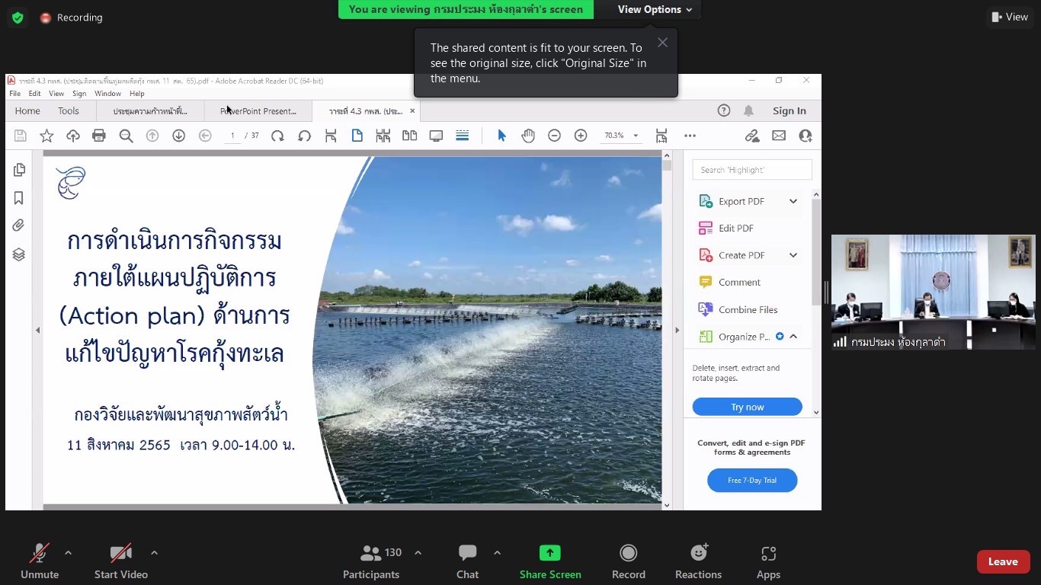Image resolution: width=1041 pixels, height=585 pixels.
Task: Click Share Screen in Zoom
Action: point(550,561)
